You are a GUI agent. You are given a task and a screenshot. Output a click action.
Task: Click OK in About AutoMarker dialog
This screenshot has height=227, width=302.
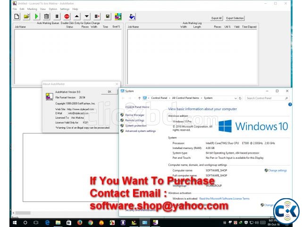tap(109, 92)
